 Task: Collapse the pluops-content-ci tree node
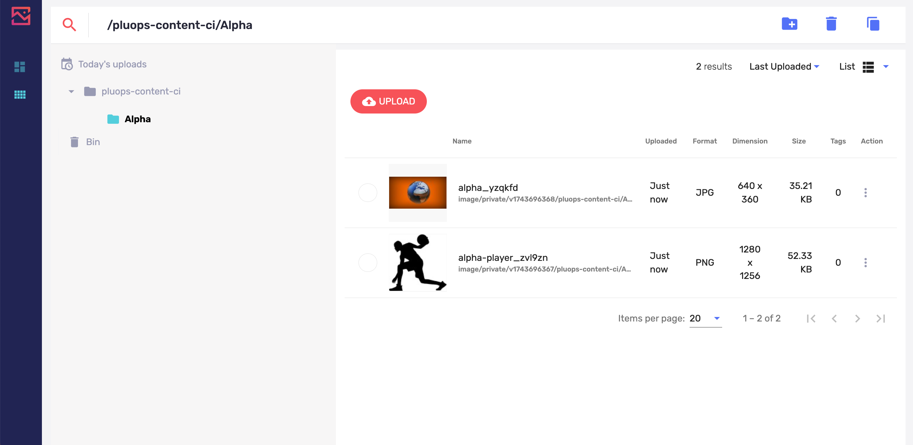(x=71, y=92)
